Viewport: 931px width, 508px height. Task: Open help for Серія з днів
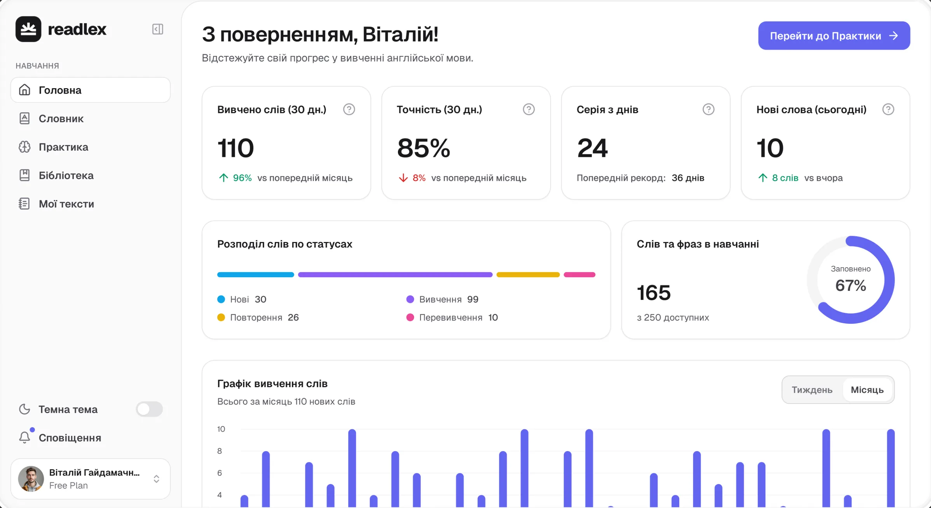click(708, 110)
